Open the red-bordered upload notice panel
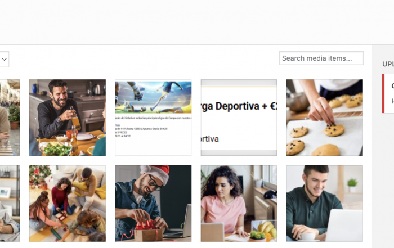This screenshot has height=248, width=394. tap(388, 93)
